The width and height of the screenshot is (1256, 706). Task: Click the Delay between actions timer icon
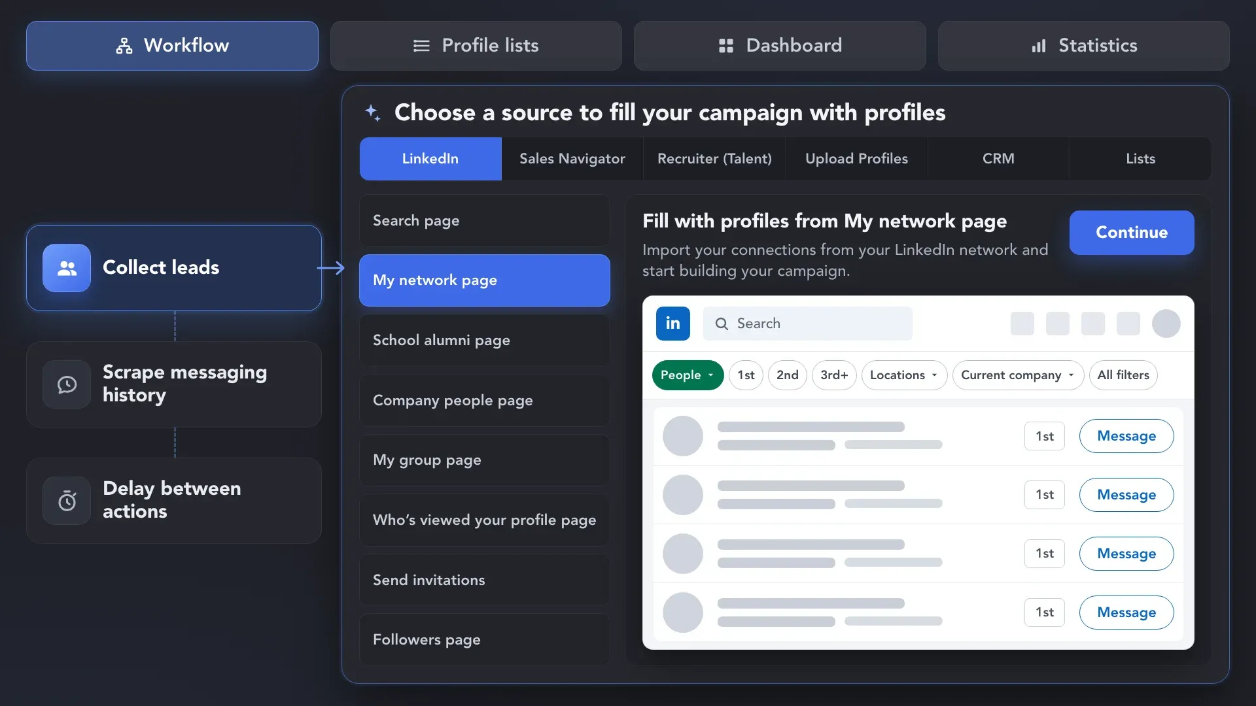[67, 501]
